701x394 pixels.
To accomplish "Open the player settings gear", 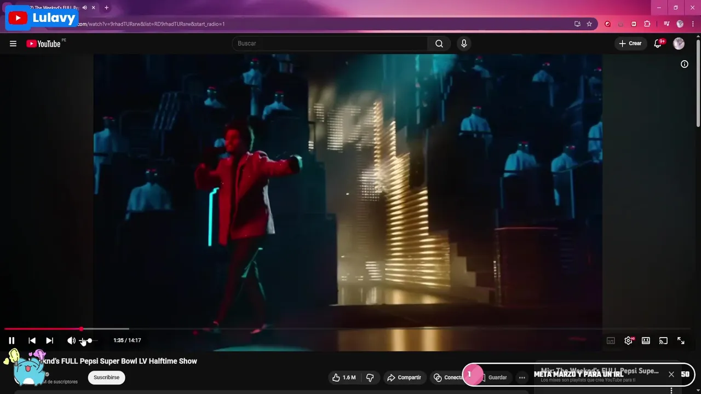I will (x=628, y=340).
